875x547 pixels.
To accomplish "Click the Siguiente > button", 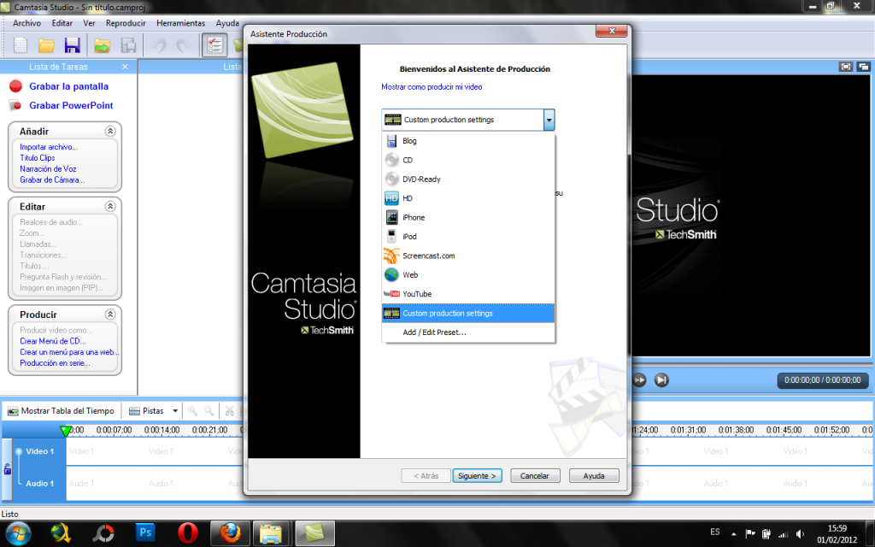I will click(477, 475).
